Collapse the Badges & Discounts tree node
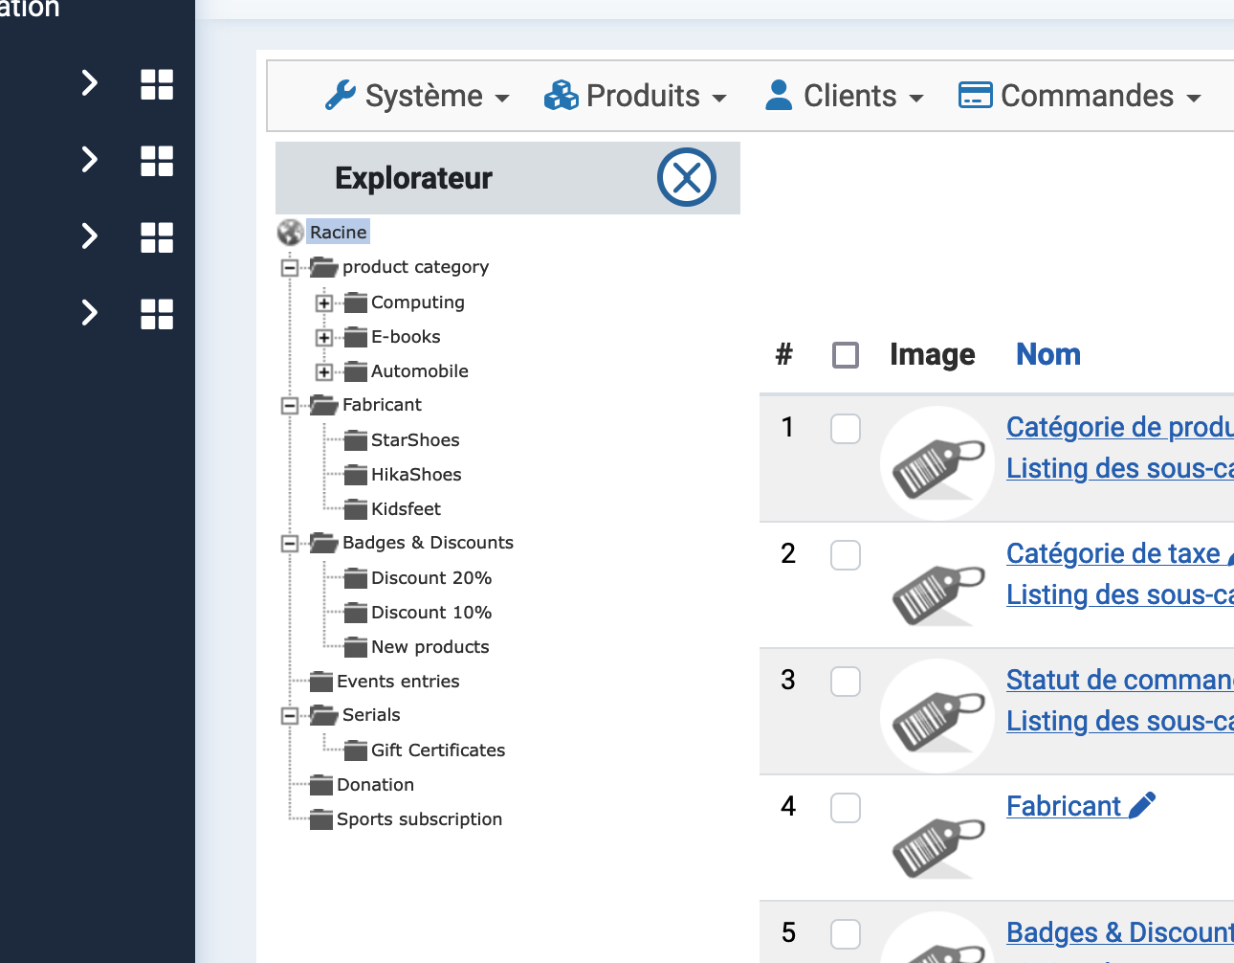The height and width of the screenshot is (963, 1234). pos(289,544)
